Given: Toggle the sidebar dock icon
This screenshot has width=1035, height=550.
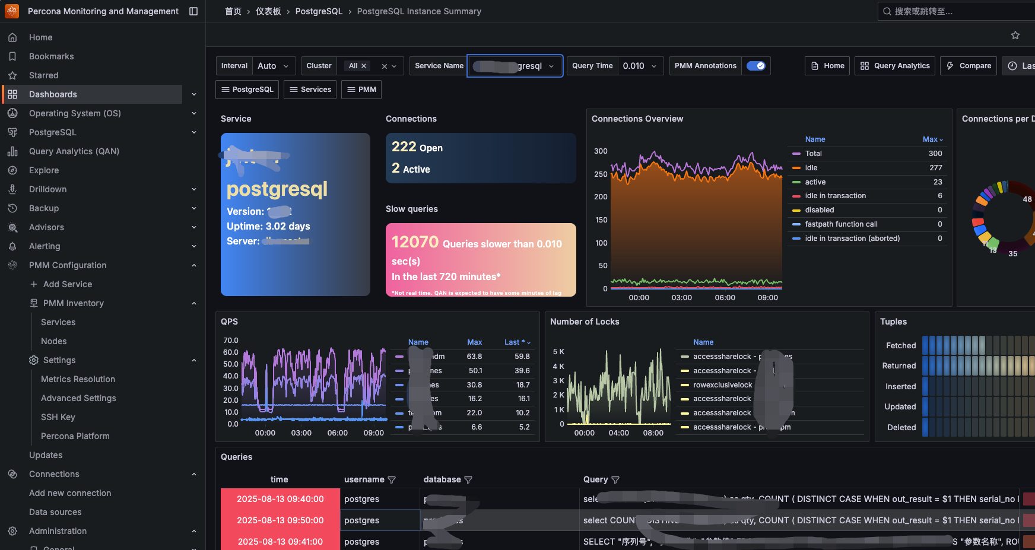Looking at the screenshot, I should click(193, 11).
